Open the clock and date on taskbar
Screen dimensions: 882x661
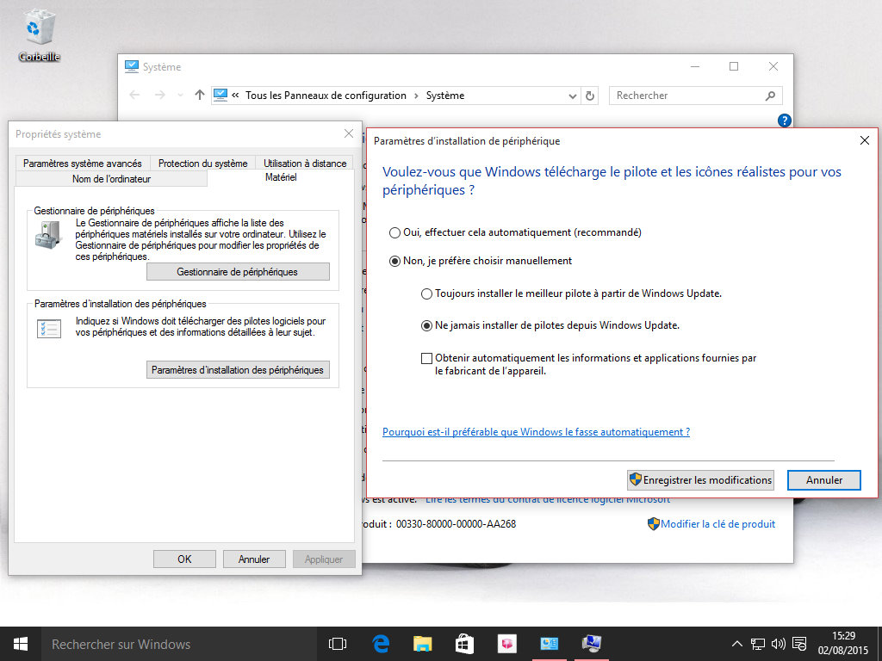click(x=843, y=644)
